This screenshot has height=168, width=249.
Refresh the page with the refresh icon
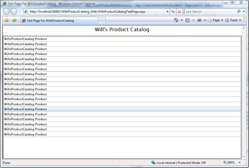[x=173, y=12]
